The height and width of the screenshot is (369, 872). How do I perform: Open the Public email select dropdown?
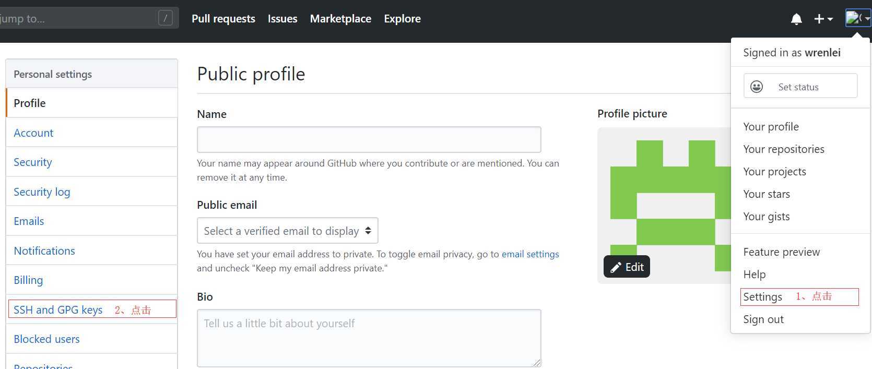[x=287, y=231]
